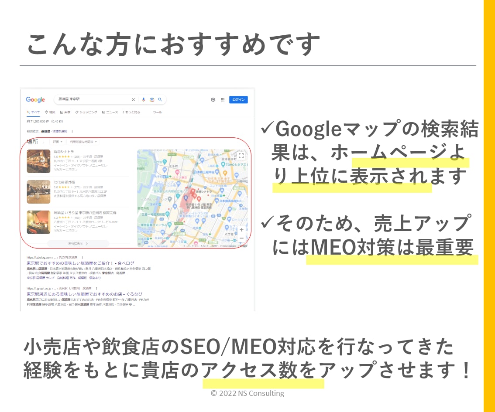The height and width of the screenshot is (412, 495).
Task: Click the 個室あり sitelink under 食べログ
Action: click(x=95, y=278)
